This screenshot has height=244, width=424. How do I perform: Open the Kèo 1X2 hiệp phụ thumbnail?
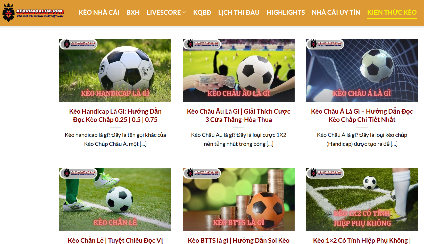pyautogui.click(x=362, y=199)
